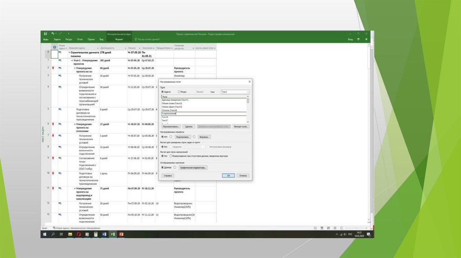Click the Windows Start button
The width and height of the screenshot is (461, 258).
(45, 234)
